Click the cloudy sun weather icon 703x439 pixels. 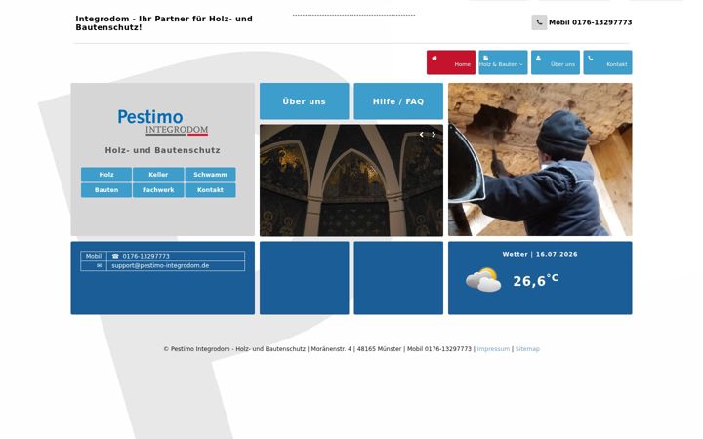click(x=483, y=280)
